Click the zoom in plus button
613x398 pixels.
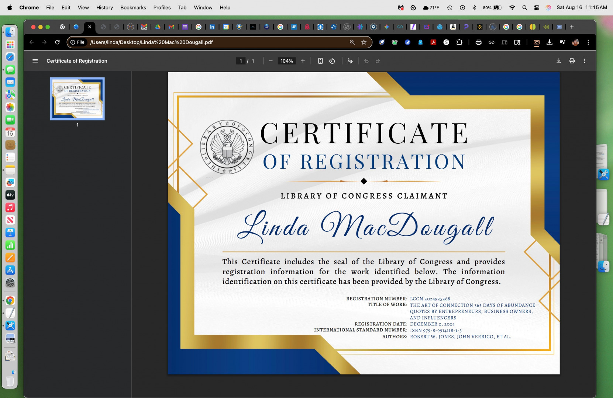click(x=303, y=61)
